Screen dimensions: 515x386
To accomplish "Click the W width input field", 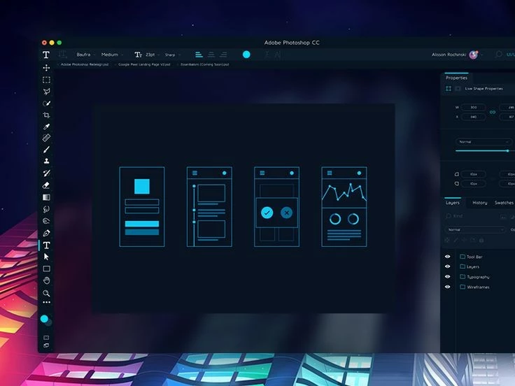I will tap(473, 107).
